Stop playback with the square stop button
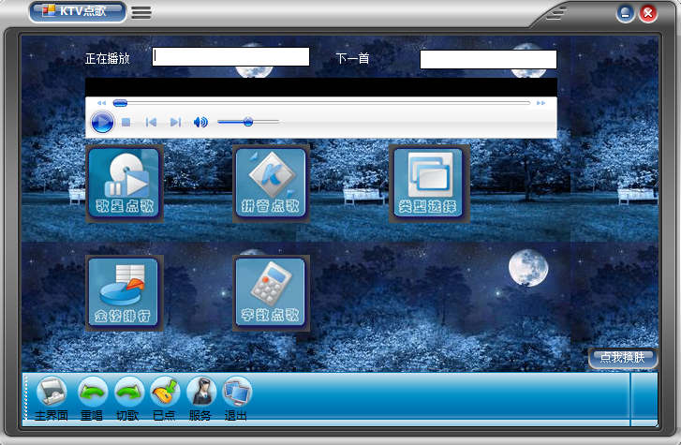 (x=126, y=122)
